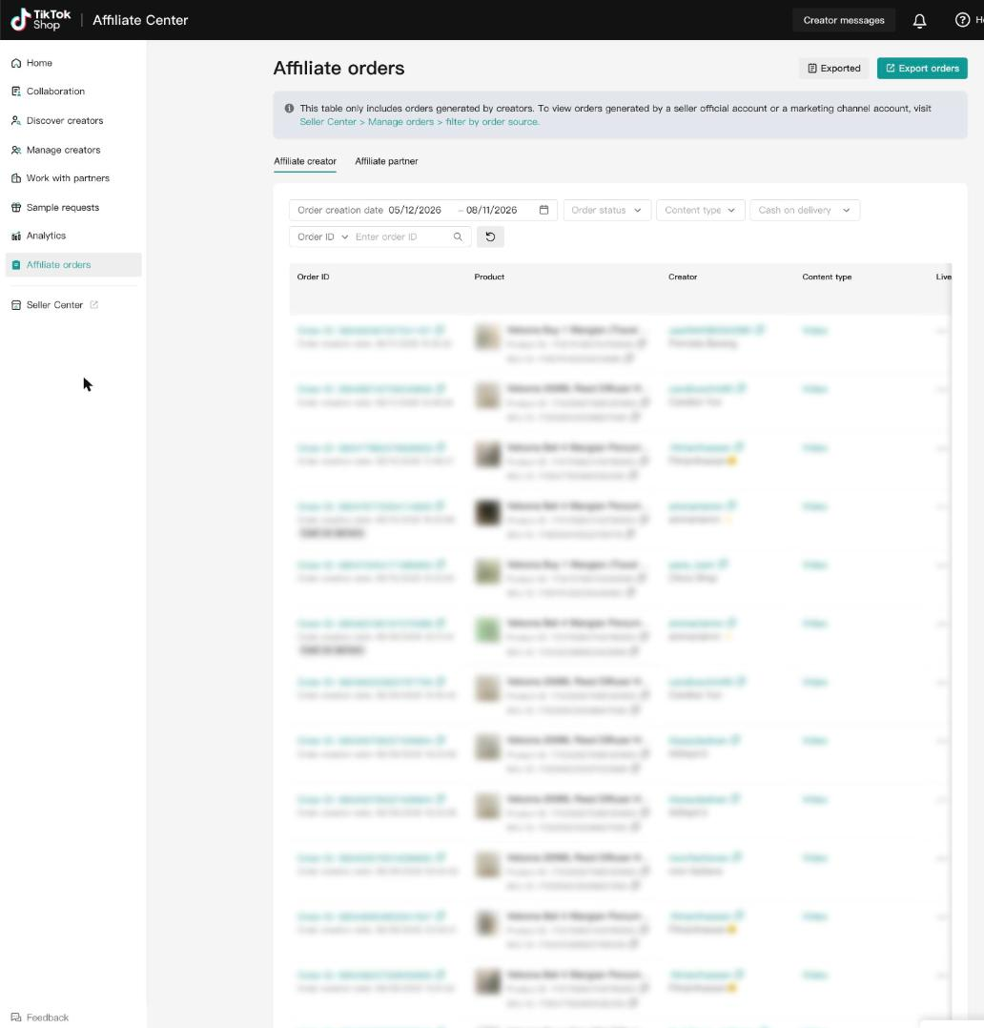Open Sample requests page
Image resolution: width=984 pixels, height=1028 pixels.
point(63,207)
